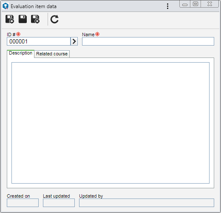Click the Created on field
The width and height of the screenshot is (221, 213).
coord(23,203)
